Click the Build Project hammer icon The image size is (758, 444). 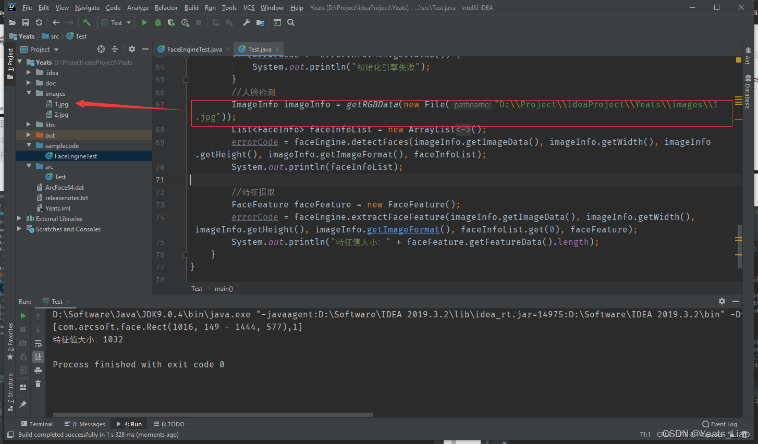pos(87,22)
